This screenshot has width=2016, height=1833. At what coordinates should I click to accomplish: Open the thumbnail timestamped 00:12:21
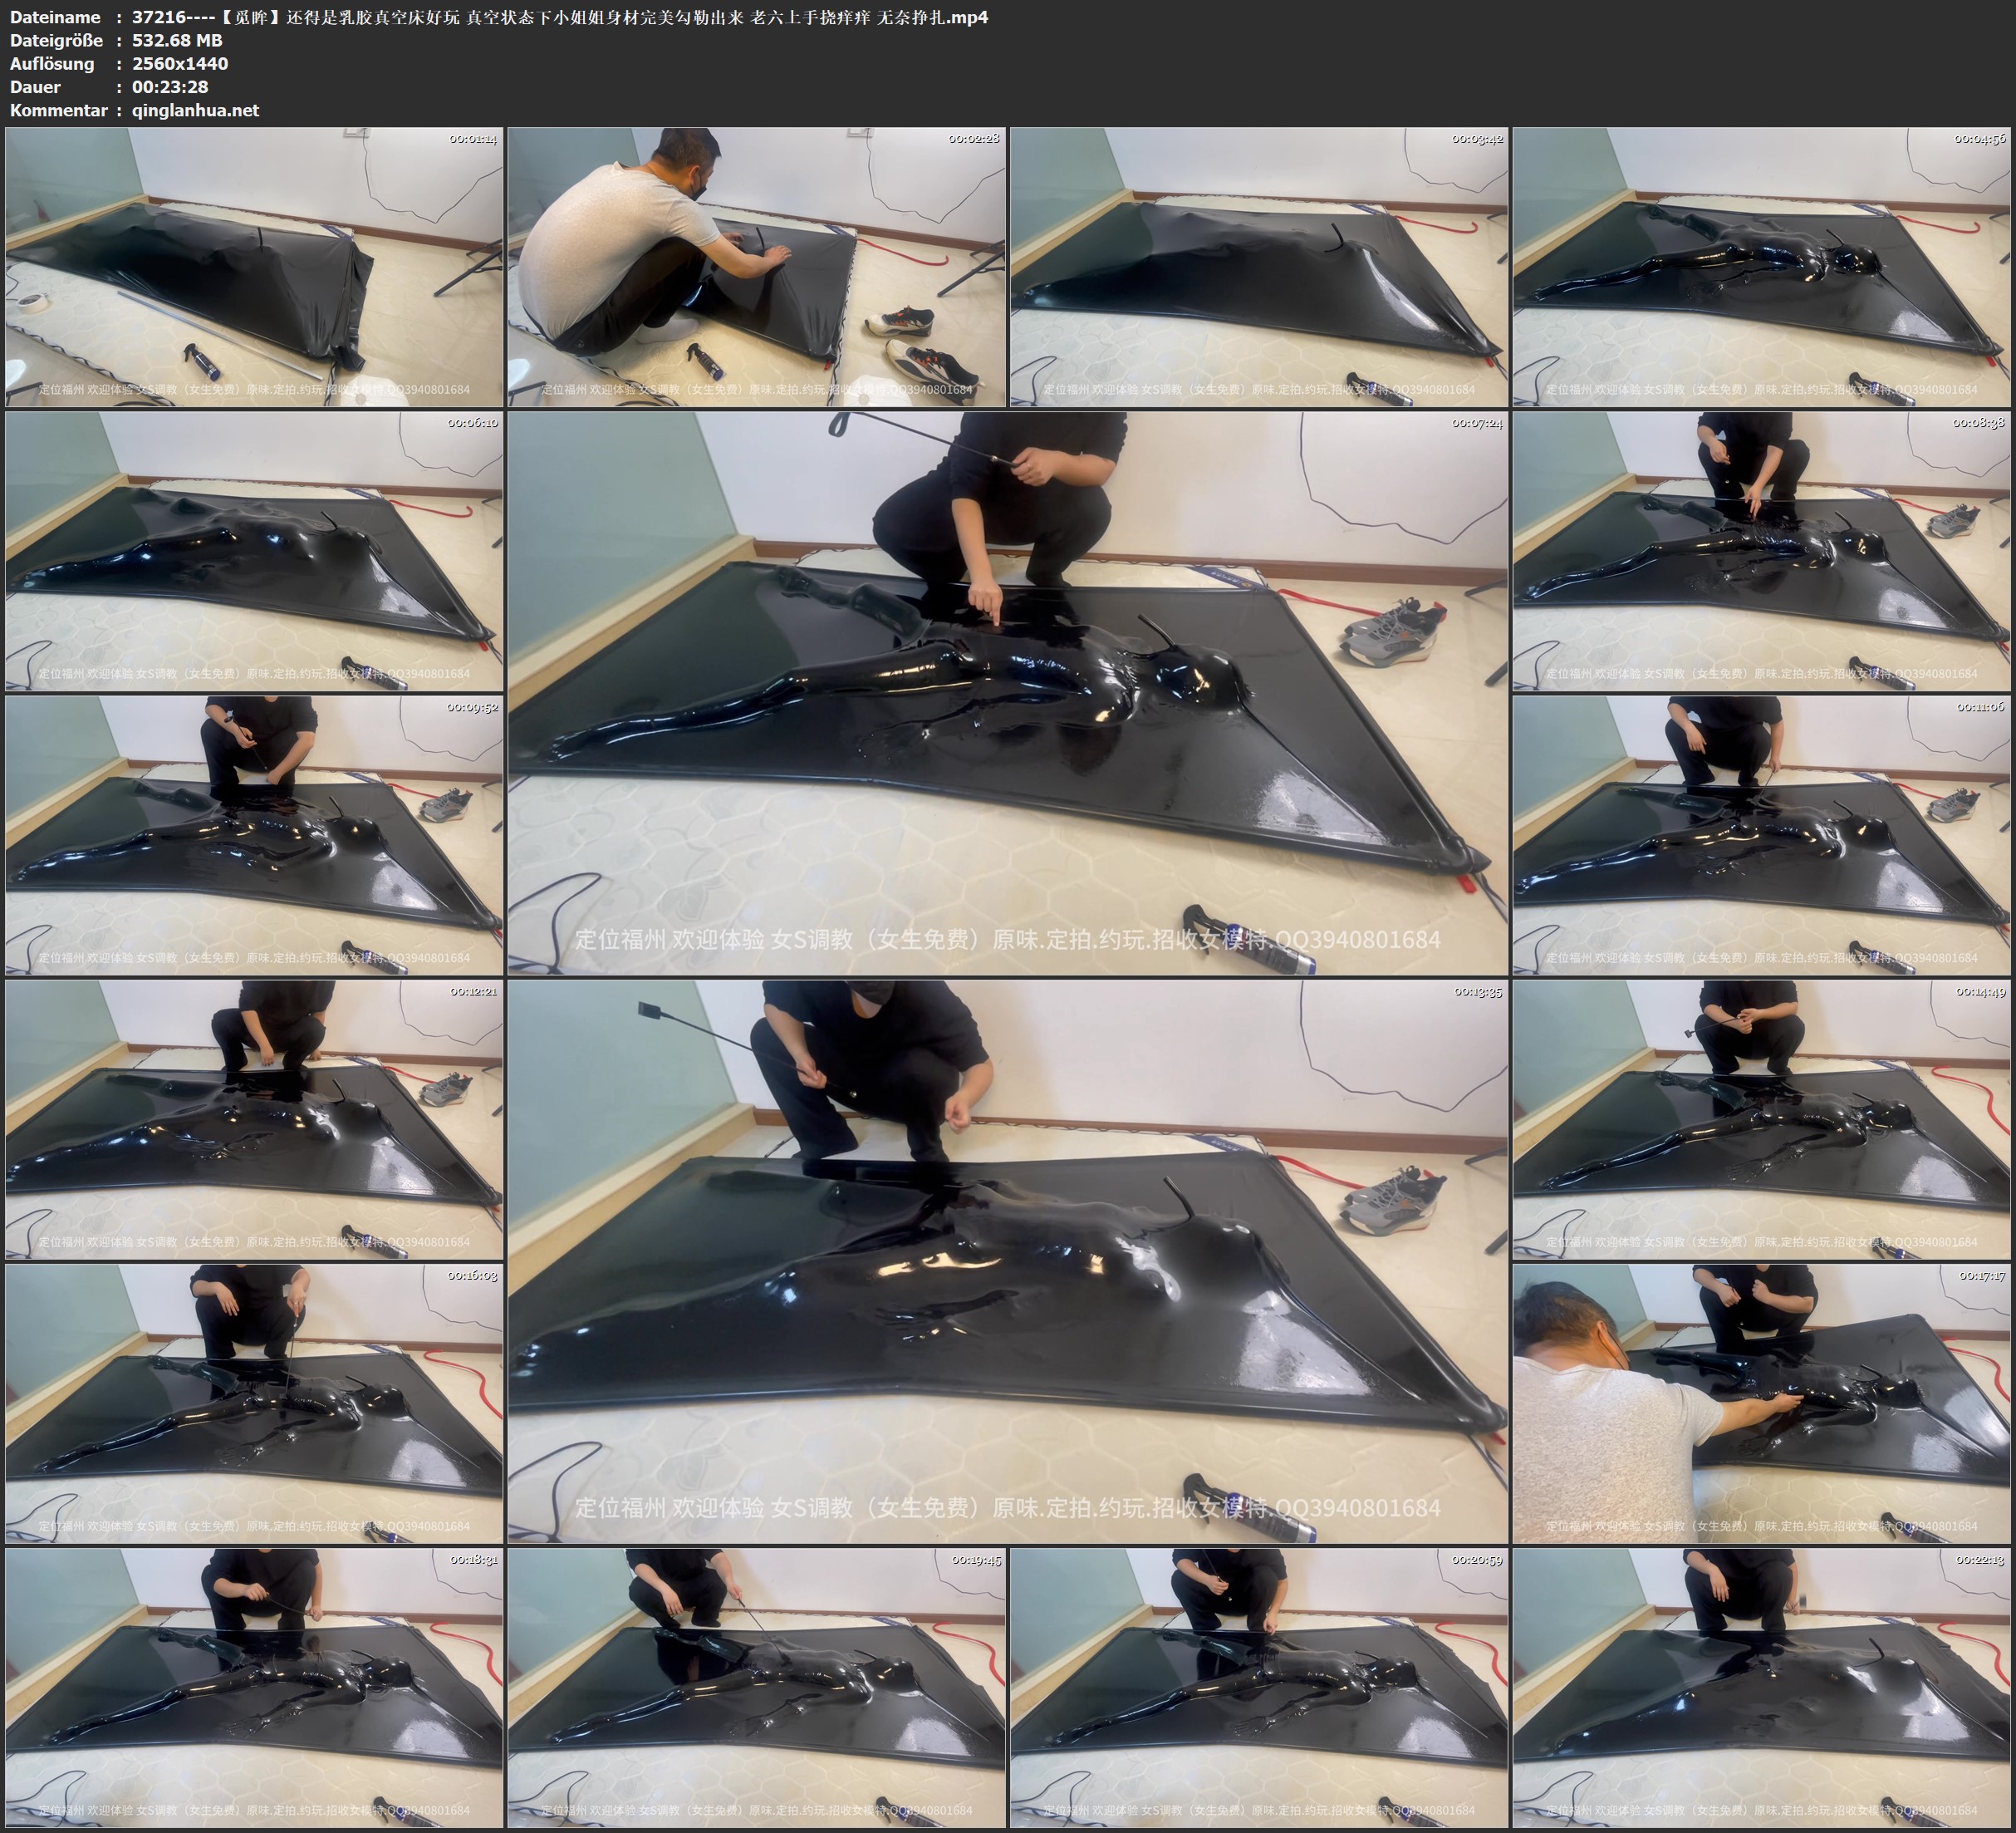tap(254, 1119)
